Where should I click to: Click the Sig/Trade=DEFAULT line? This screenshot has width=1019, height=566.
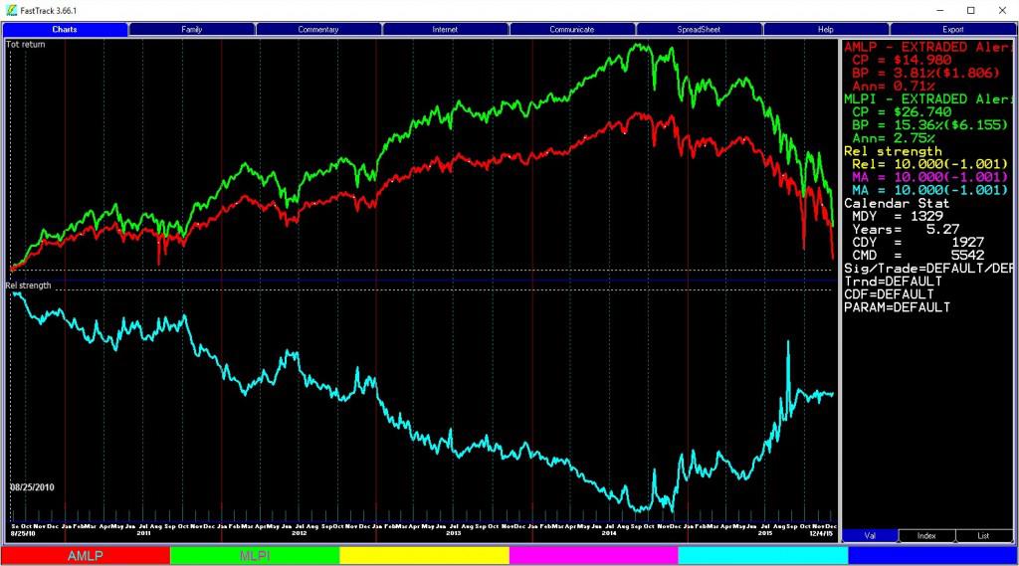click(928, 268)
